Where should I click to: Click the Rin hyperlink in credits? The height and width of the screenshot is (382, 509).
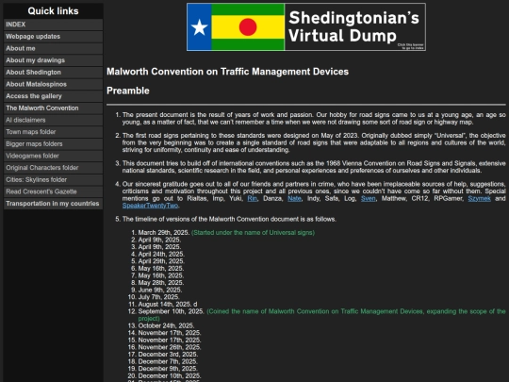252,198
